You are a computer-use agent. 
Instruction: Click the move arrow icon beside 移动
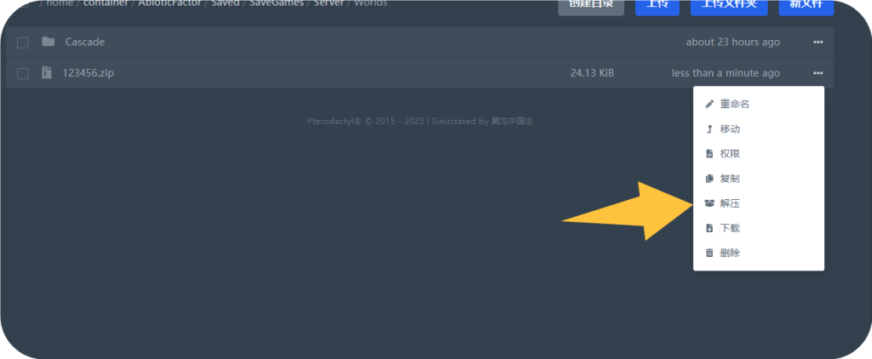click(709, 129)
